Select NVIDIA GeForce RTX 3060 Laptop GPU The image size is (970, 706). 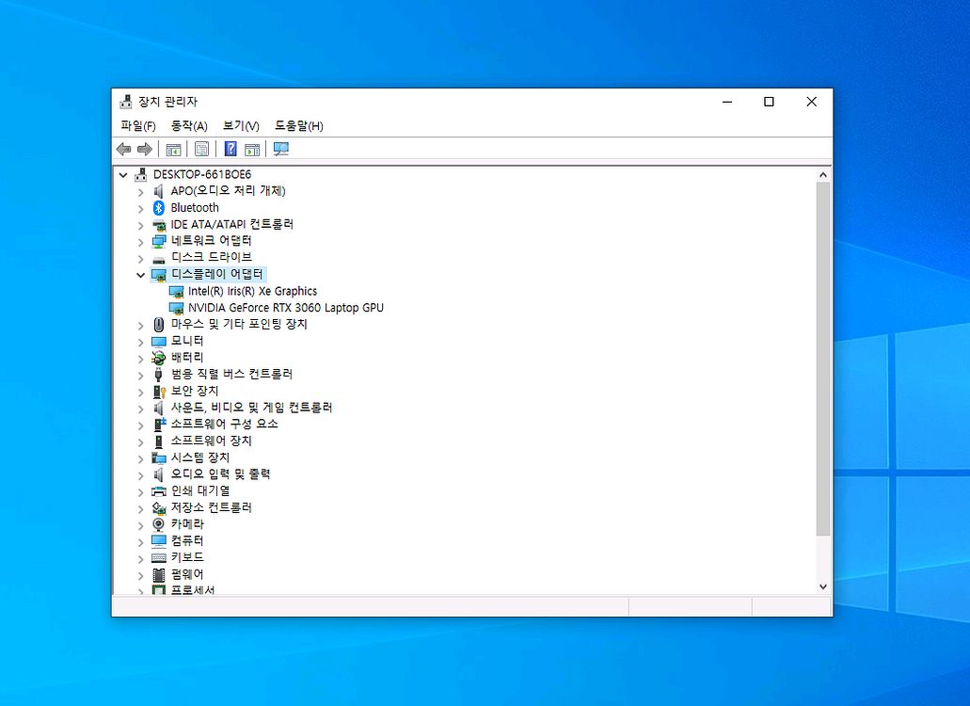[286, 308]
